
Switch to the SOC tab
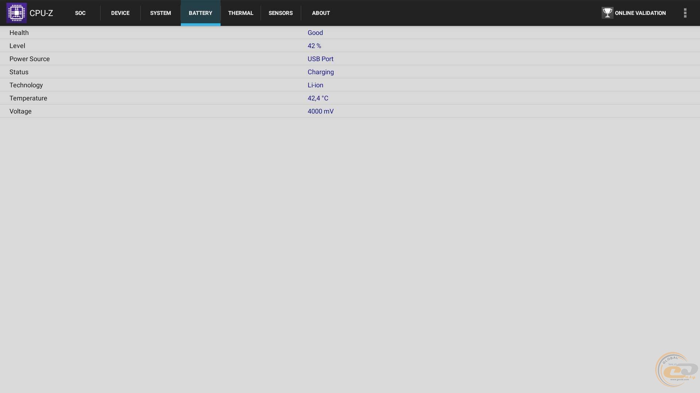tap(80, 13)
